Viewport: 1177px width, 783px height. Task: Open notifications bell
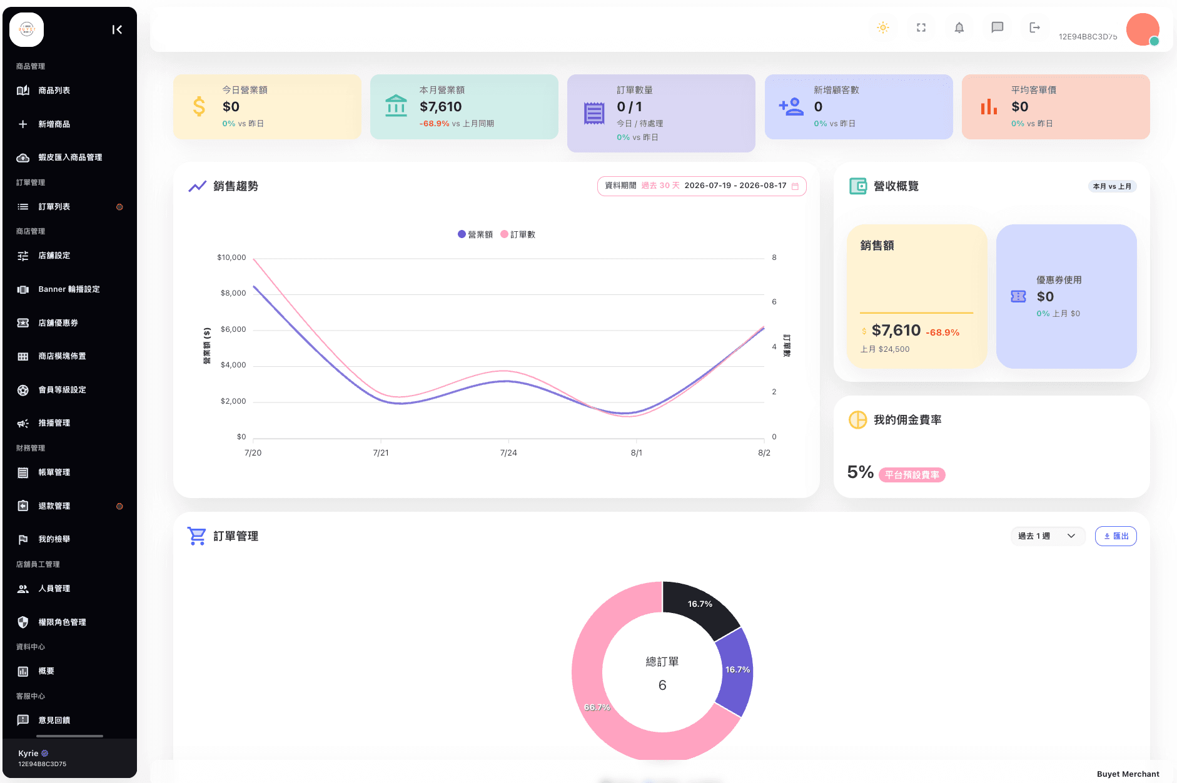tap(959, 27)
